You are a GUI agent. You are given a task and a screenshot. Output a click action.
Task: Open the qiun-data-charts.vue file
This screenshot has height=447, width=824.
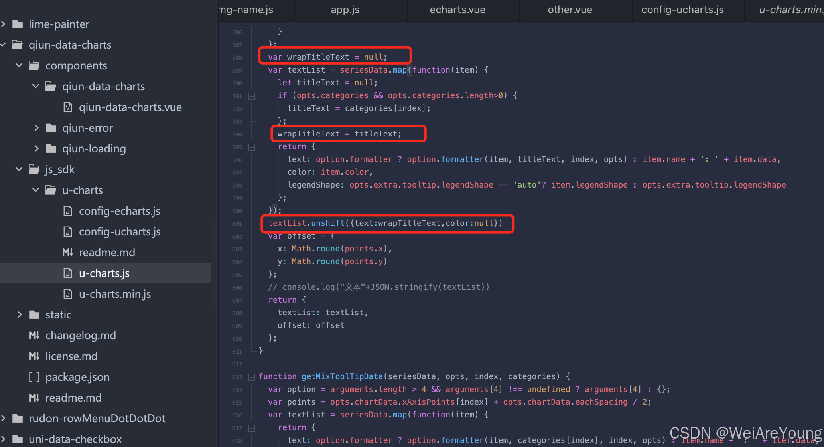click(x=130, y=107)
